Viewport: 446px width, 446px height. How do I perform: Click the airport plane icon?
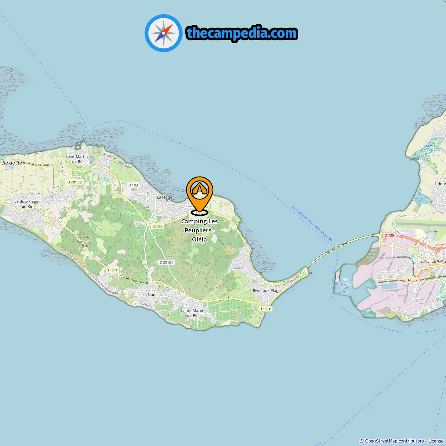(x=436, y=231)
